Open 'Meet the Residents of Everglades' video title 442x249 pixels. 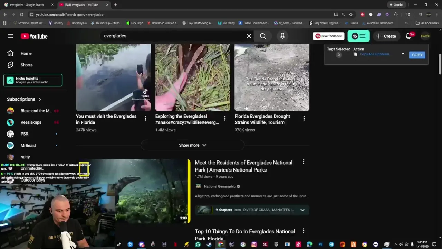[x=244, y=166]
